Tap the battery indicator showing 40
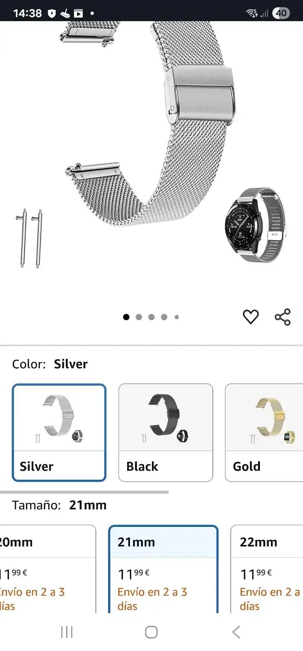The width and height of the screenshot is (303, 651). (281, 13)
